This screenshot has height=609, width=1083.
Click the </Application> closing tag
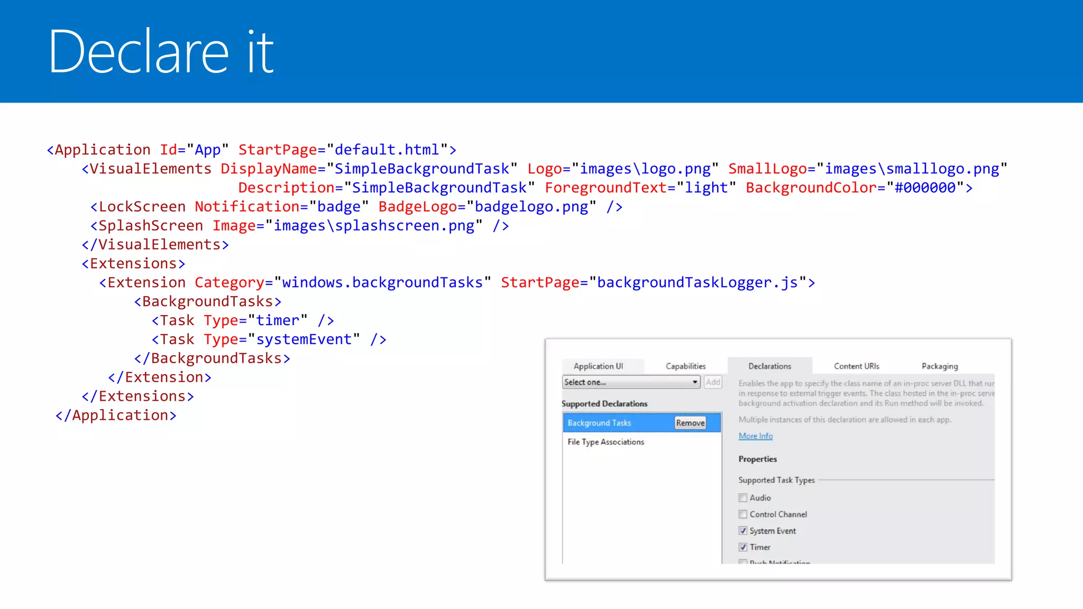click(x=116, y=416)
